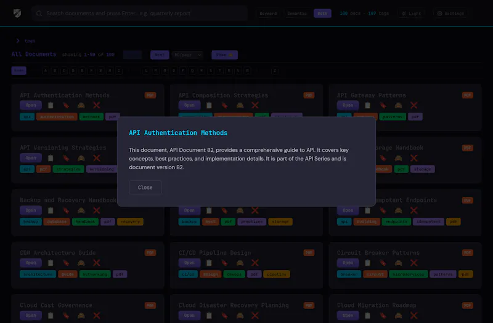The image size is (493, 323).
Task: Open the CI/CD Pipeline Design document
Action: click(189, 263)
